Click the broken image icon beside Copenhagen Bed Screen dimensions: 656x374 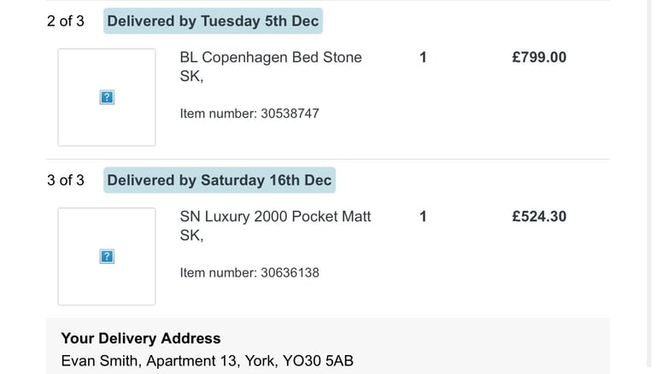107,97
